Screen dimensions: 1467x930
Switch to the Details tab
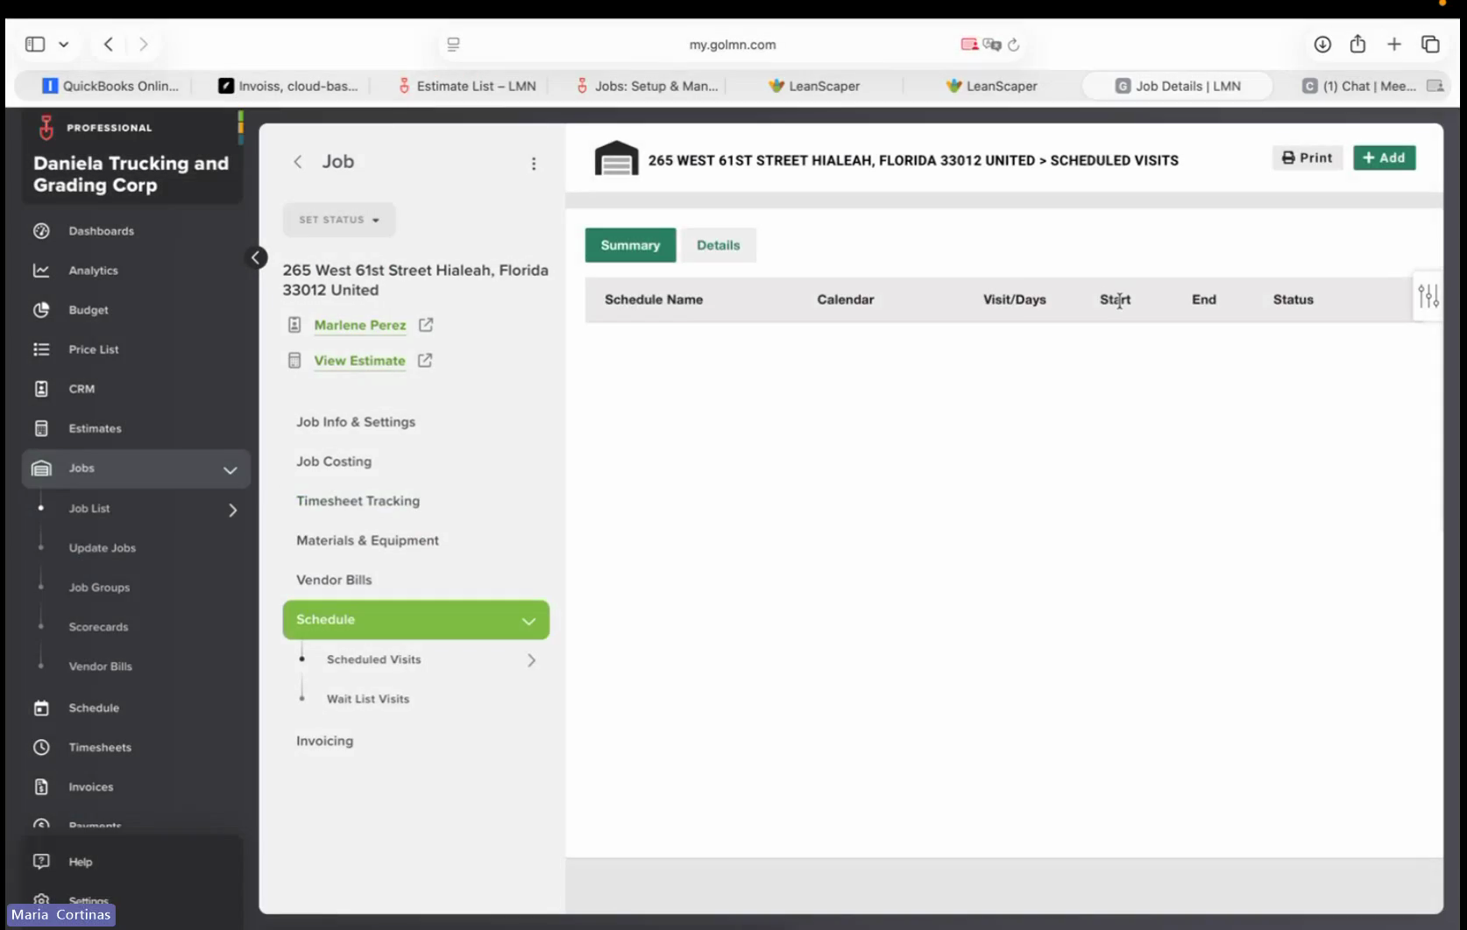[719, 245]
